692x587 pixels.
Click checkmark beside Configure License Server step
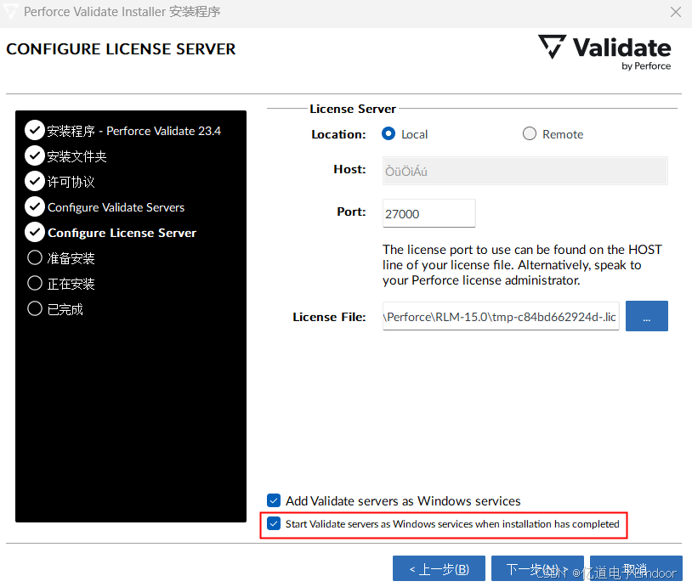34,232
